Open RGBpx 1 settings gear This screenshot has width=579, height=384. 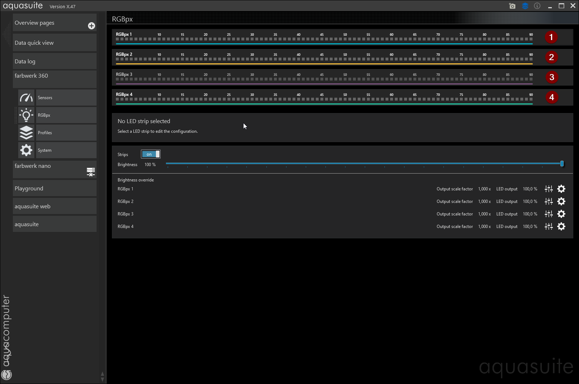point(561,189)
